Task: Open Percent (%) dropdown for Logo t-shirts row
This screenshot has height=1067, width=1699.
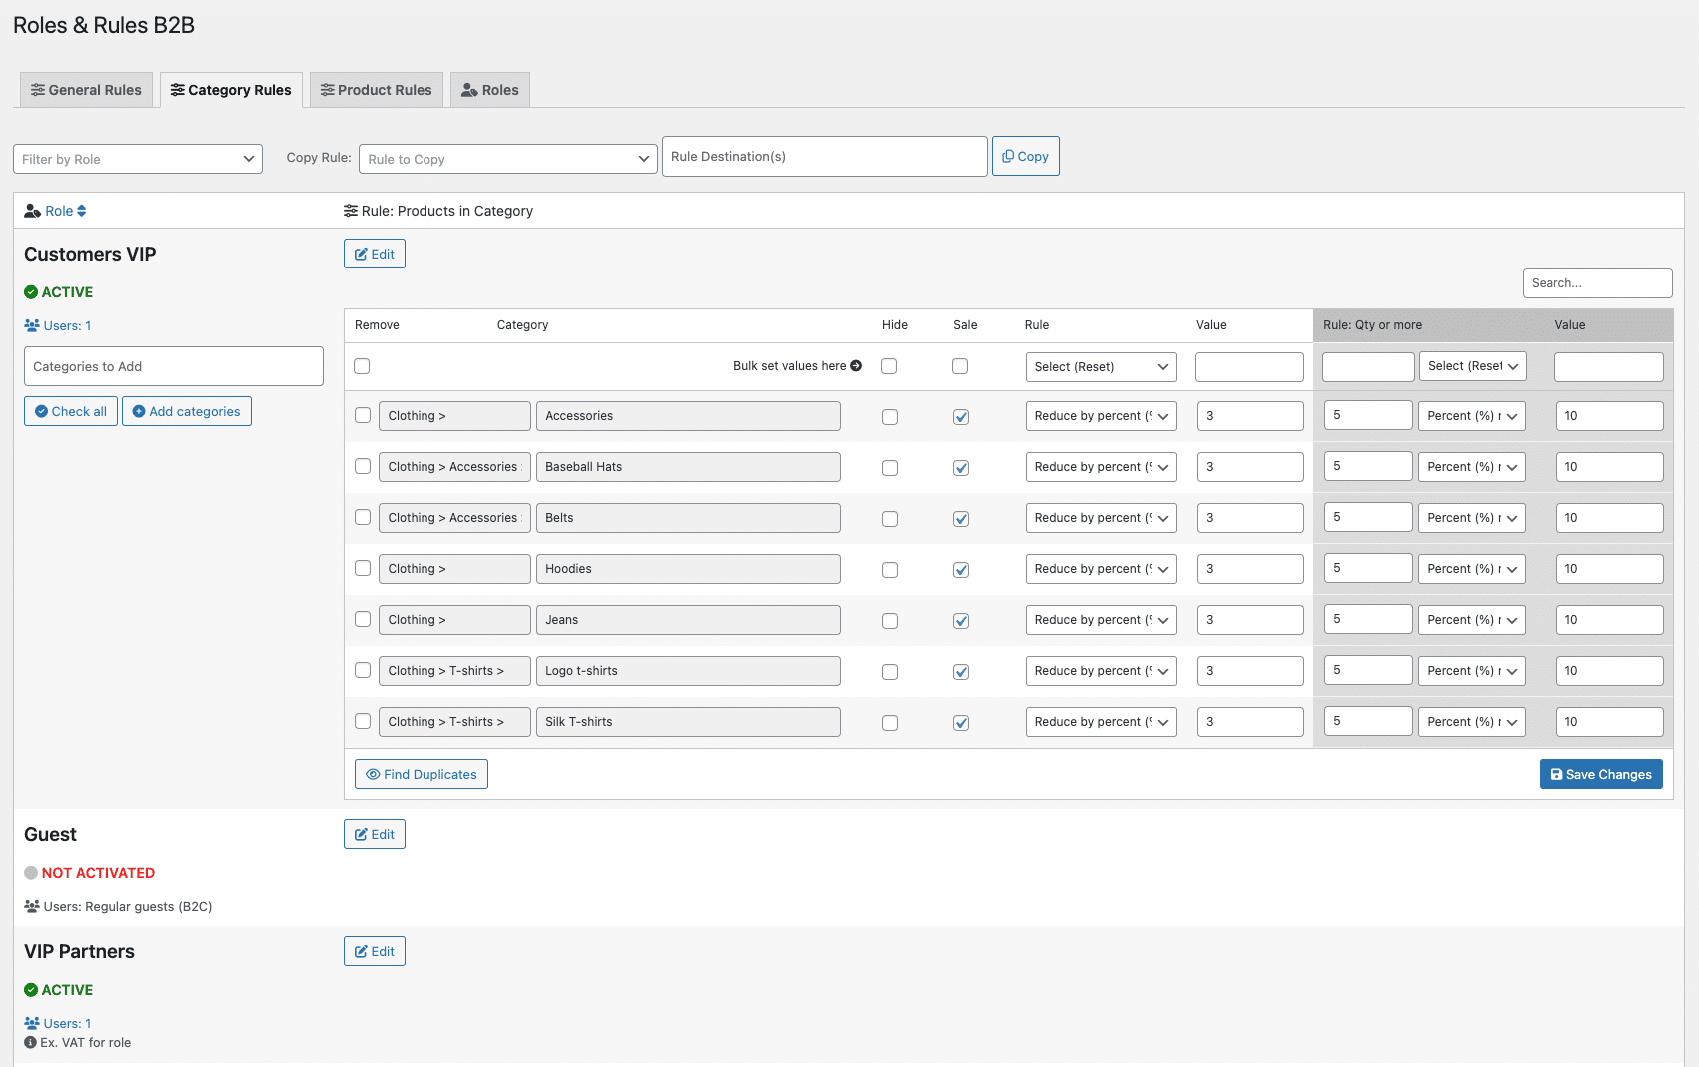Action: pos(1472,671)
